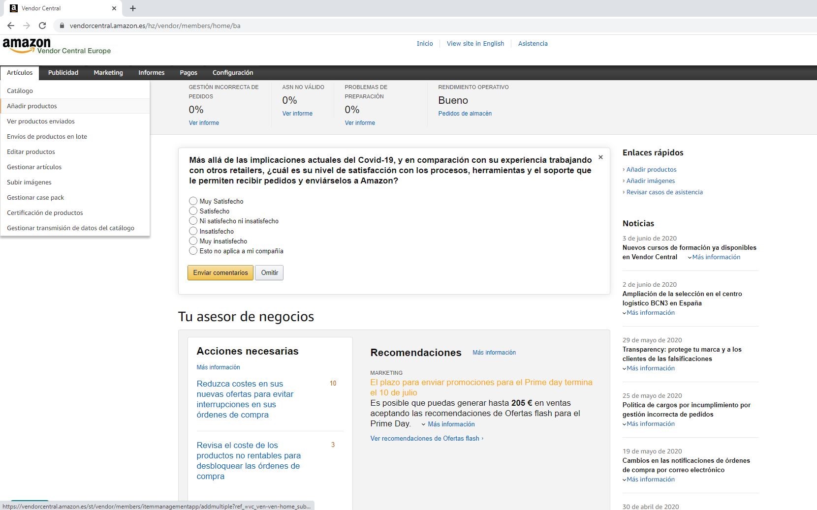Click Añadir imágenes quick link
817x510 pixels.
click(x=651, y=181)
